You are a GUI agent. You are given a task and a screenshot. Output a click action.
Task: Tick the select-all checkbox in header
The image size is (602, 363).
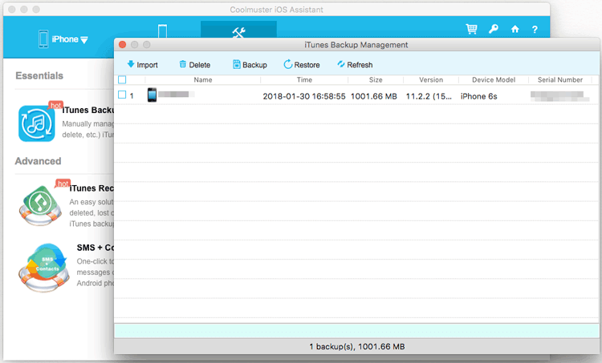click(122, 79)
